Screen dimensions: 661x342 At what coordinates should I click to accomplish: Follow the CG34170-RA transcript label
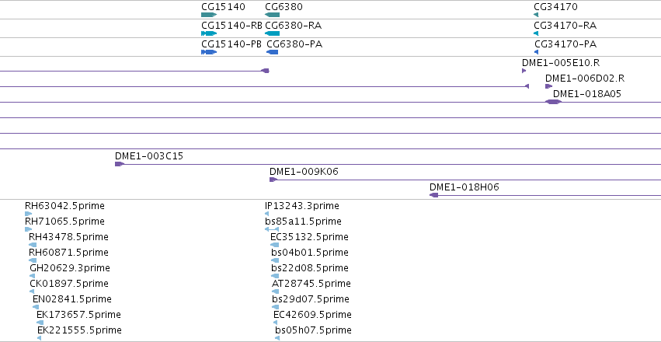pyautogui.click(x=565, y=26)
